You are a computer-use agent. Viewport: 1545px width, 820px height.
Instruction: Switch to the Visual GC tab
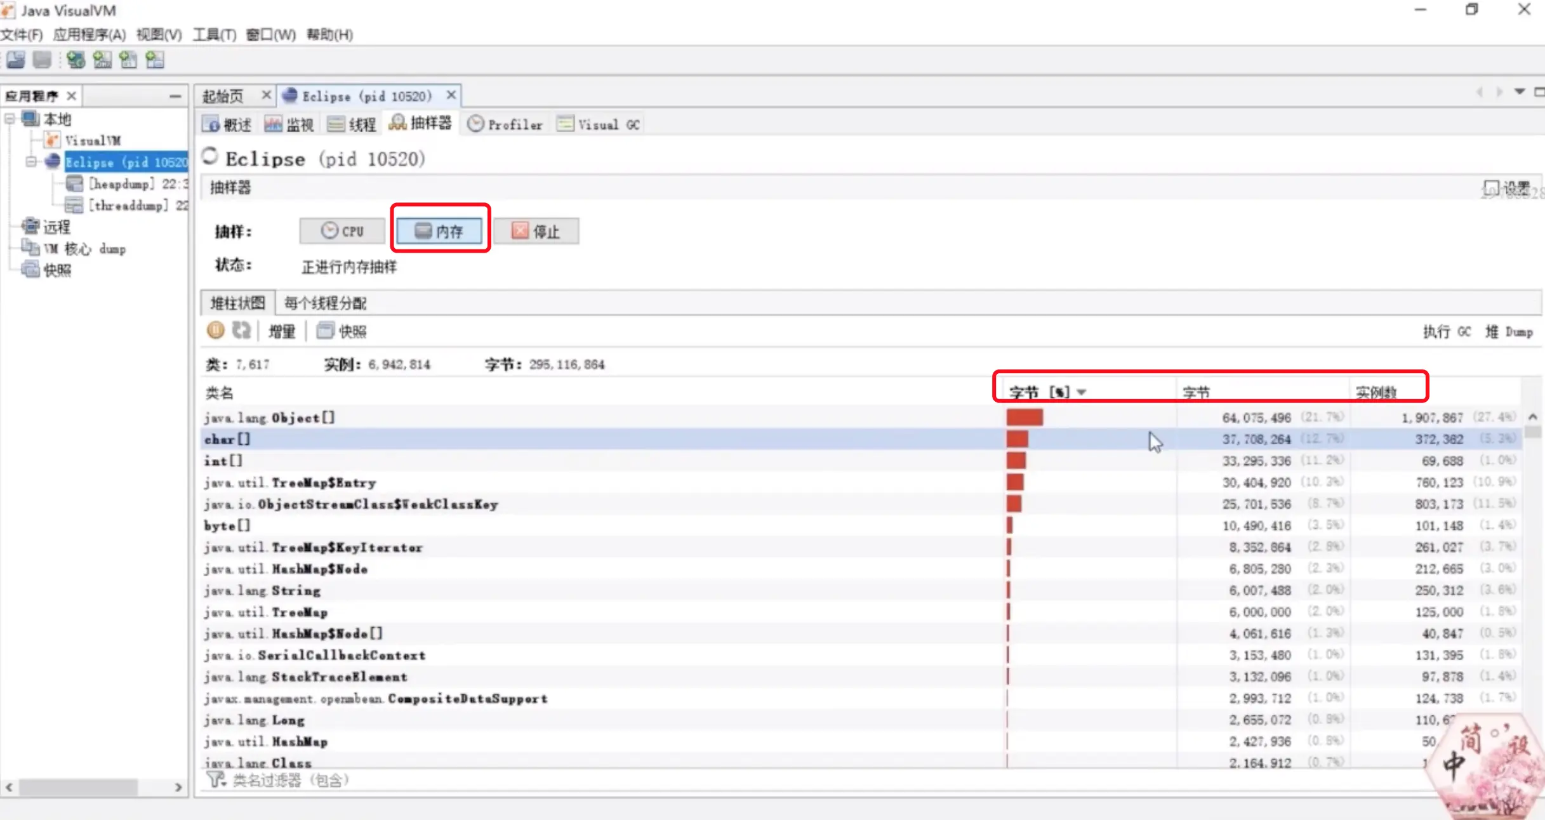(x=599, y=125)
